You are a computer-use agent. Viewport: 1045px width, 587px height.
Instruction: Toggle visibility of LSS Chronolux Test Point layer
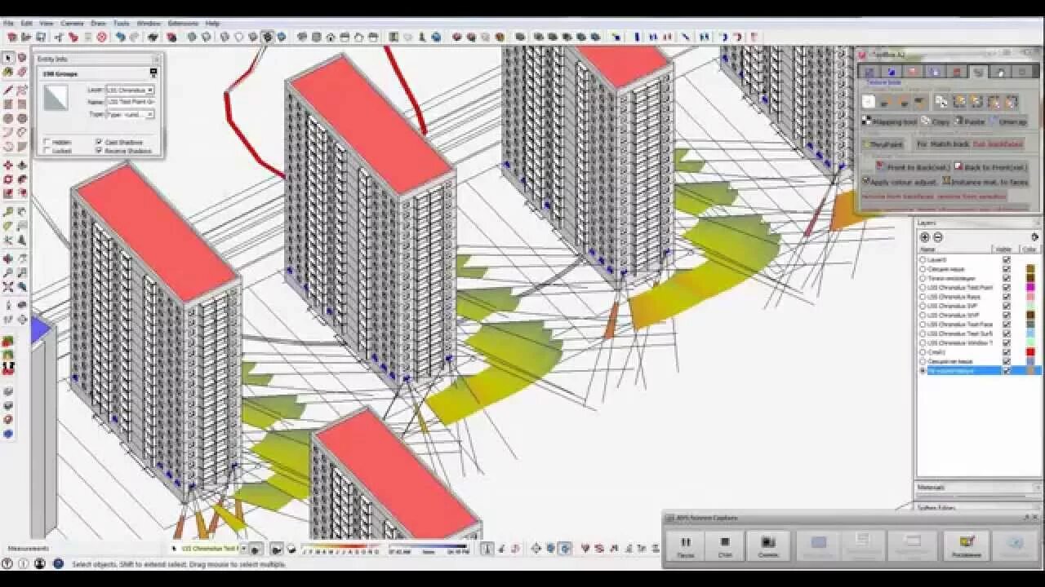pos(1006,287)
